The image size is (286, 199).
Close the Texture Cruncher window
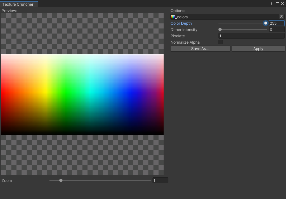coord(283,4)
